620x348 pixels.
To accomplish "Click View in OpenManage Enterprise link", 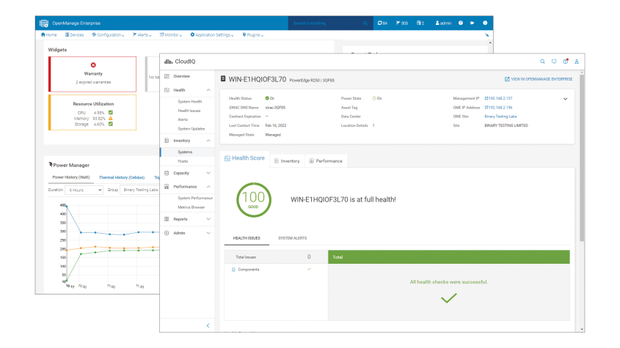I will click(539, 79).
